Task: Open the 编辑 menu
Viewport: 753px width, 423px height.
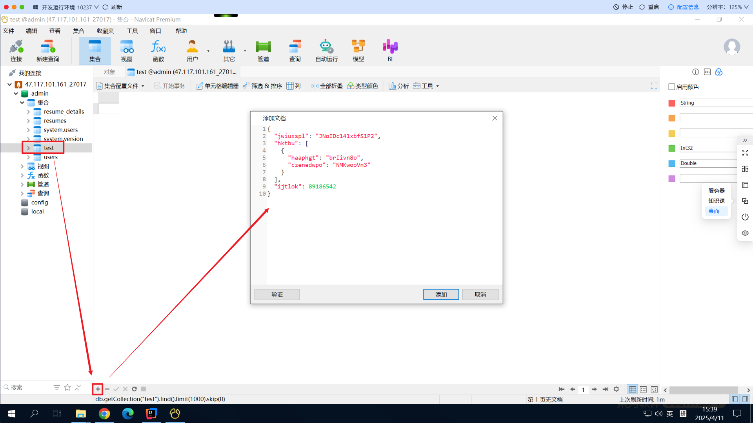Action: click(32, 31)
